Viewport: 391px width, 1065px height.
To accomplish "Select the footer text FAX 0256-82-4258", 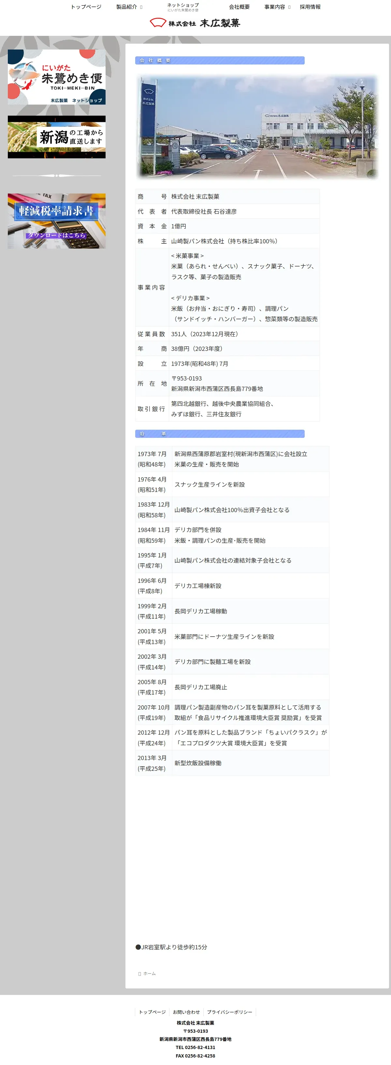I will 195,1056.
